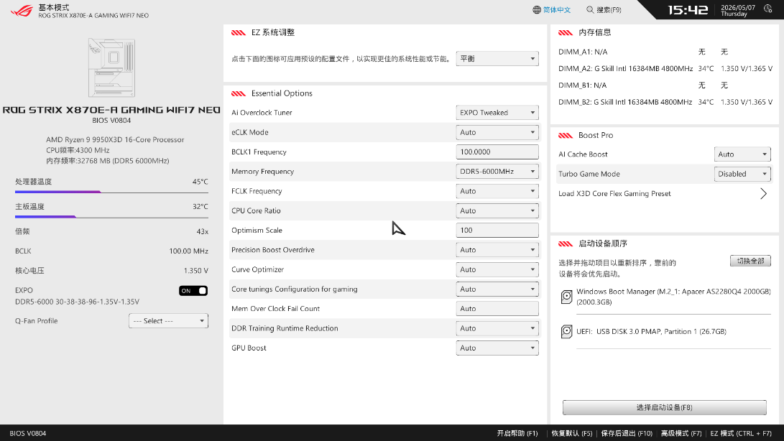Open the Ai Overclock Tuner dropdown
The image size is (784, 441).
pos(497,113)
